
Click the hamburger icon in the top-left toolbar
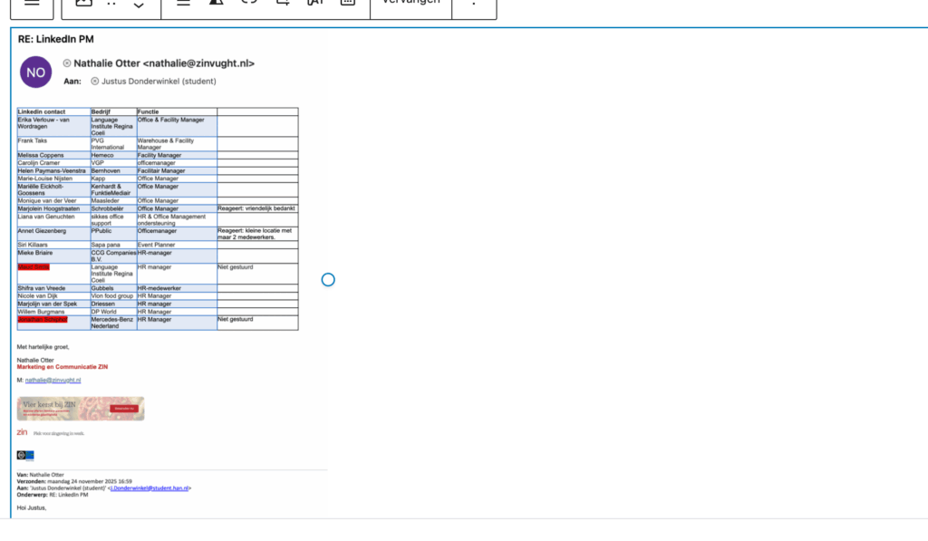point(32,3)
